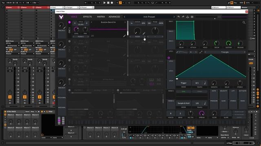This screenshot has width=261, height=146.
Task: Click the ENV SUSTAIN knob
Action: click(228, 43)
